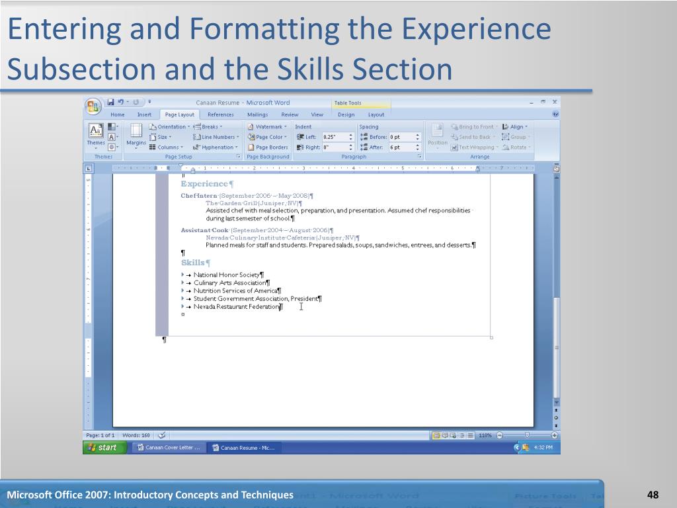Open Theme Effects icon
The width and height of the screenshot is (677, 508).
[x=112, y=147]
